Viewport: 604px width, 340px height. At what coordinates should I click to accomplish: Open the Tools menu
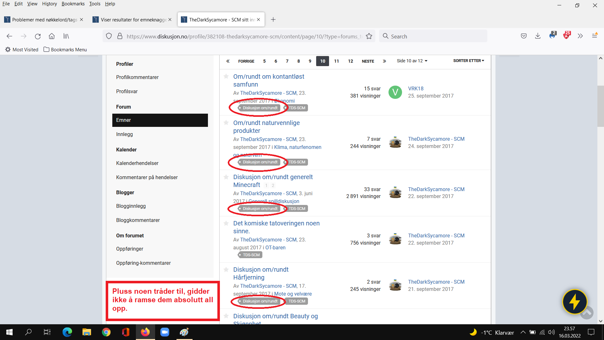[x=95, y=4]
